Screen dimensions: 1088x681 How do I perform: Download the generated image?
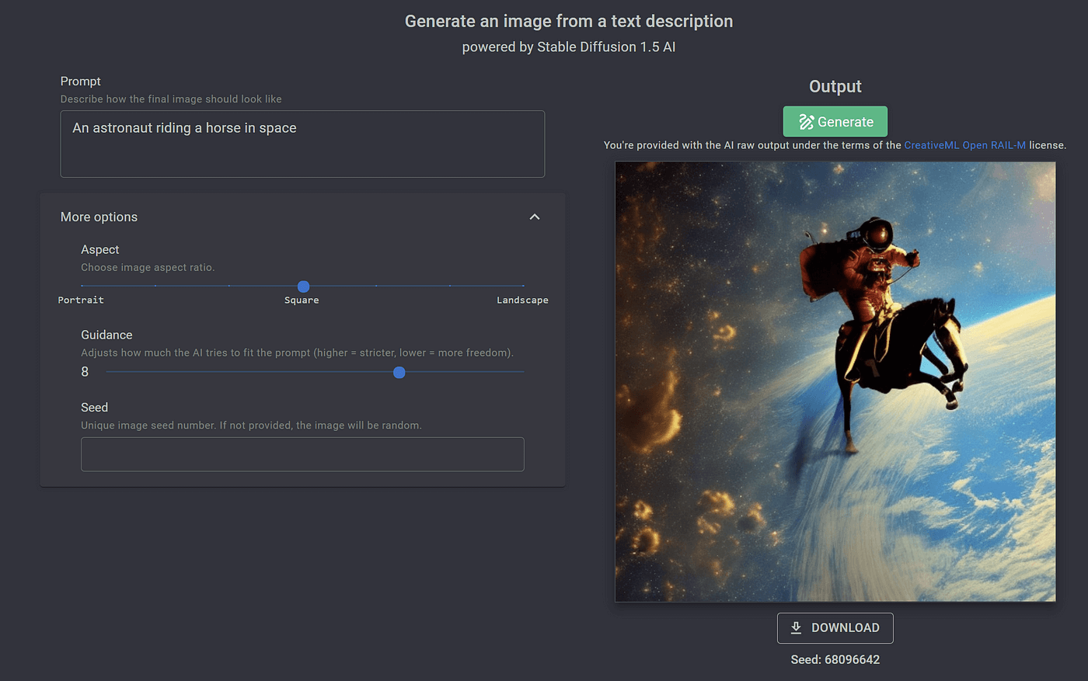pyautogui.click(x=835, y=628)
